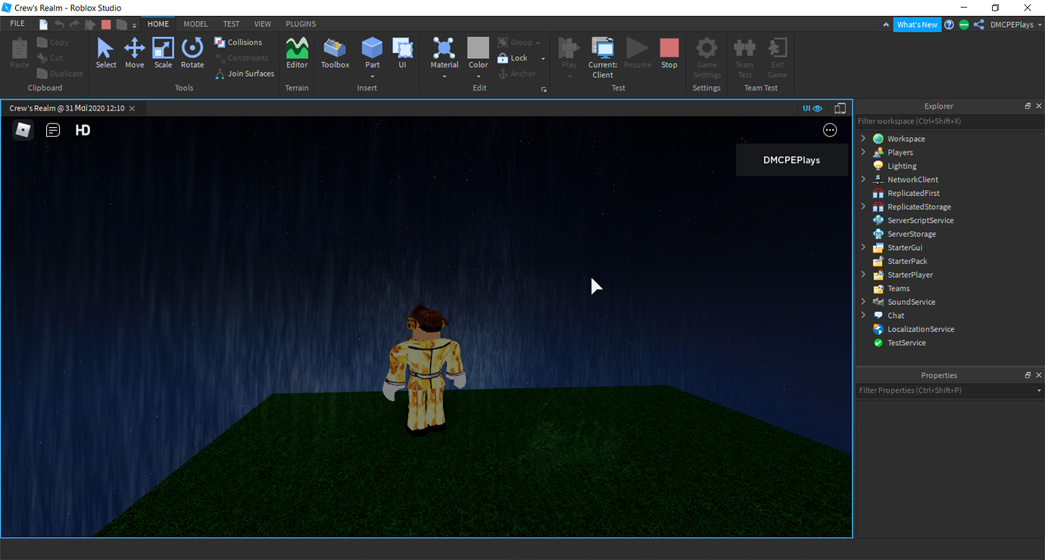The width and height of the screenshot is (1045, 560).
Task: Enable Join Surfaces
Action: coord(245,73)
